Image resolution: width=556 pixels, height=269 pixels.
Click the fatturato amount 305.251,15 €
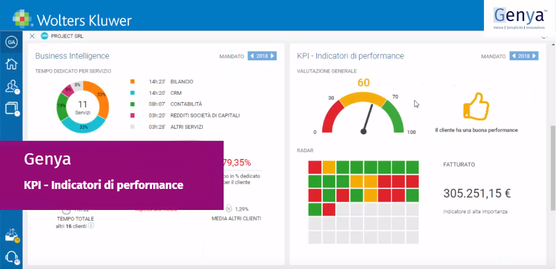[x=477, y=194]
